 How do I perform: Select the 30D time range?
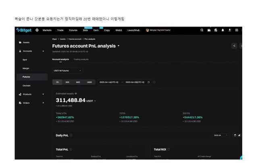point(67,82)
